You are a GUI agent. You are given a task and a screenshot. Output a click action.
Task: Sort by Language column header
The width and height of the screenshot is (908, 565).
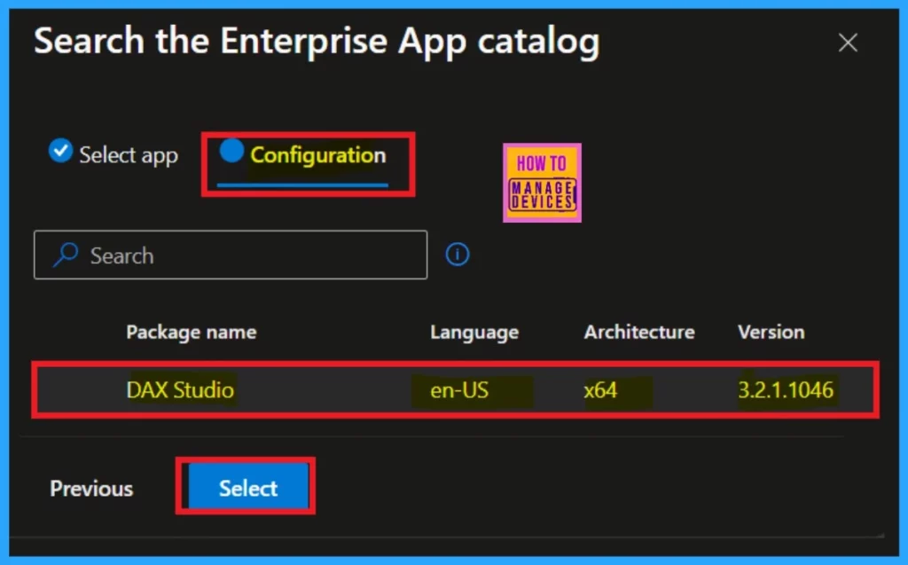pyautogui.click(x=474, y=332)
